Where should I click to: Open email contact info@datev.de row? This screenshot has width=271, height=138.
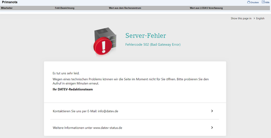(135, 111)
